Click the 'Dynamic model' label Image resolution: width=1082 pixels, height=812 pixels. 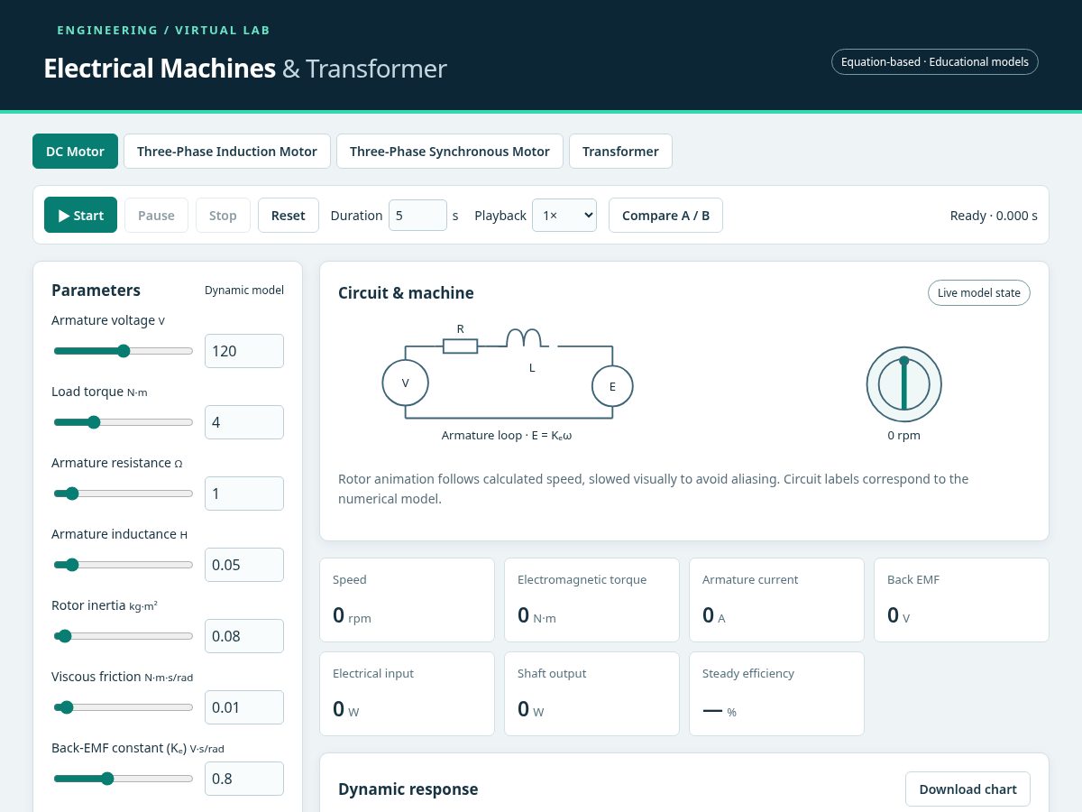click(244, 291)
